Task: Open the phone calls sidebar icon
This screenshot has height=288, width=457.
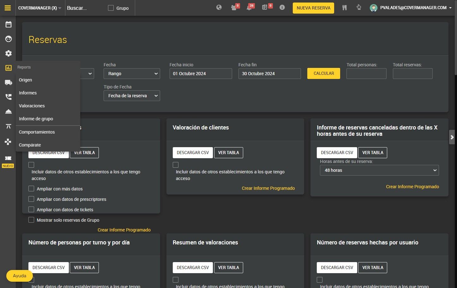Action: 9,97
